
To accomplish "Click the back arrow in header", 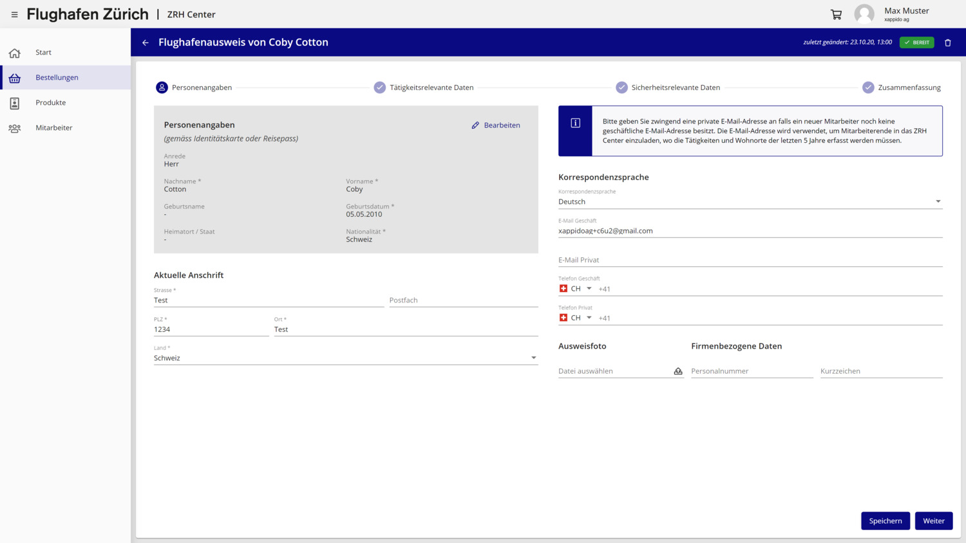I will click(146, 42).
